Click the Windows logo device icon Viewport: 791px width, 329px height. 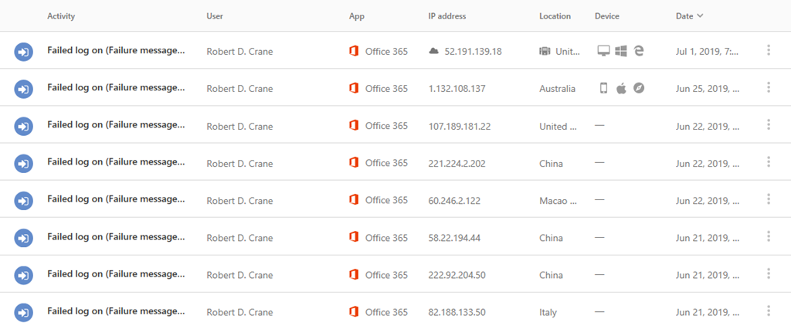click(621, 51)
